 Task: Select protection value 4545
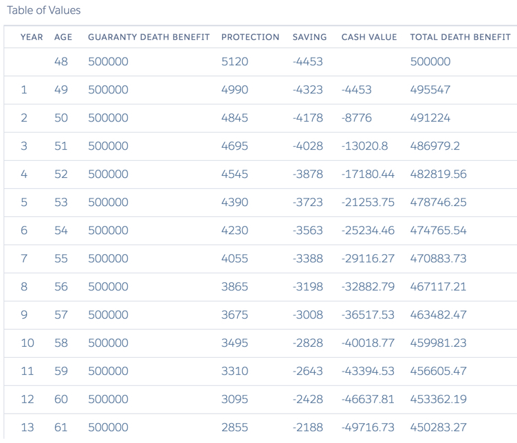[x=234, y=174]
